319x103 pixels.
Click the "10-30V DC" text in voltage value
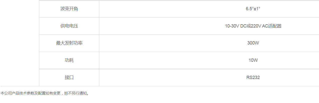pos(235,26)
